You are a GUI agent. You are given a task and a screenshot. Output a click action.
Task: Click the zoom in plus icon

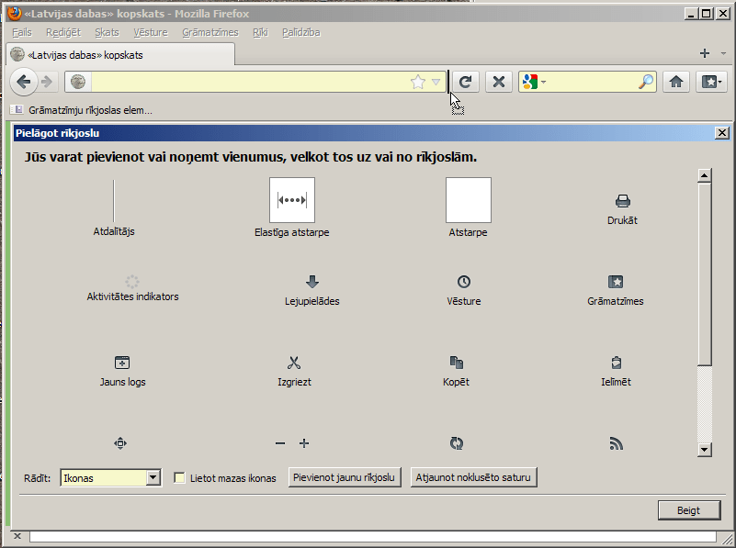coord(304,443)
